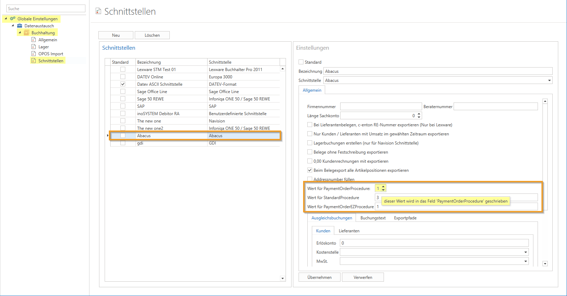Click the Lager document icon
Image resolution: width=567 pixels, height=296 pixels.
[x=34, y=47]
